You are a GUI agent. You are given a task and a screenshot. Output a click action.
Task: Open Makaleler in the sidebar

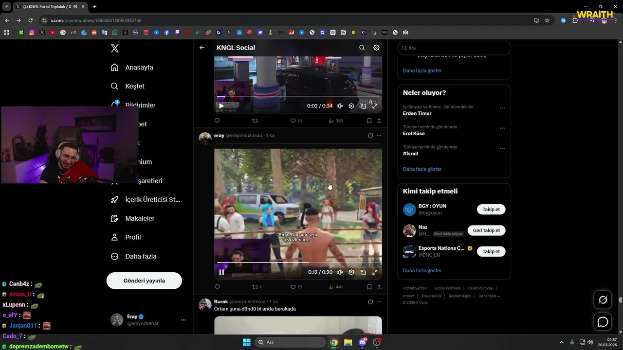coord(132,219)
